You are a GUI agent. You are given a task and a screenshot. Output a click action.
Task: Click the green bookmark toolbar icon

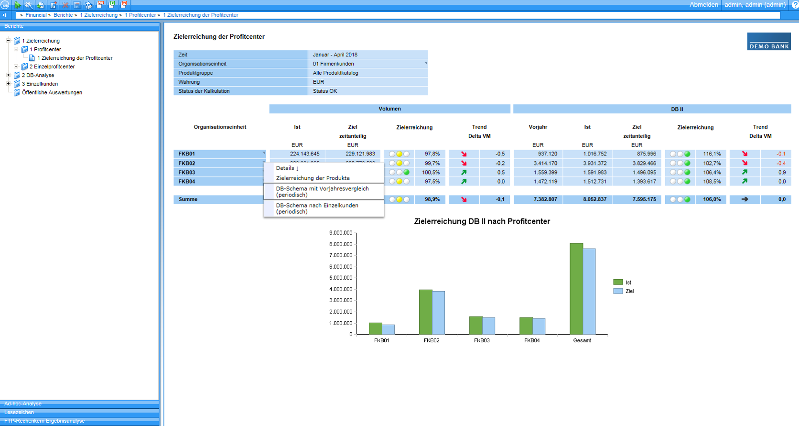click(x=17, y=5)
